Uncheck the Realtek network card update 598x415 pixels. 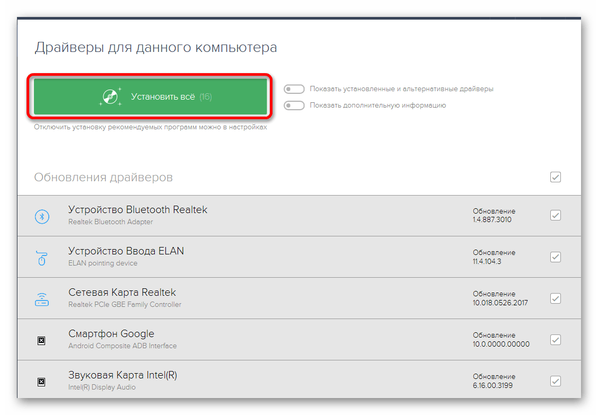555,298
